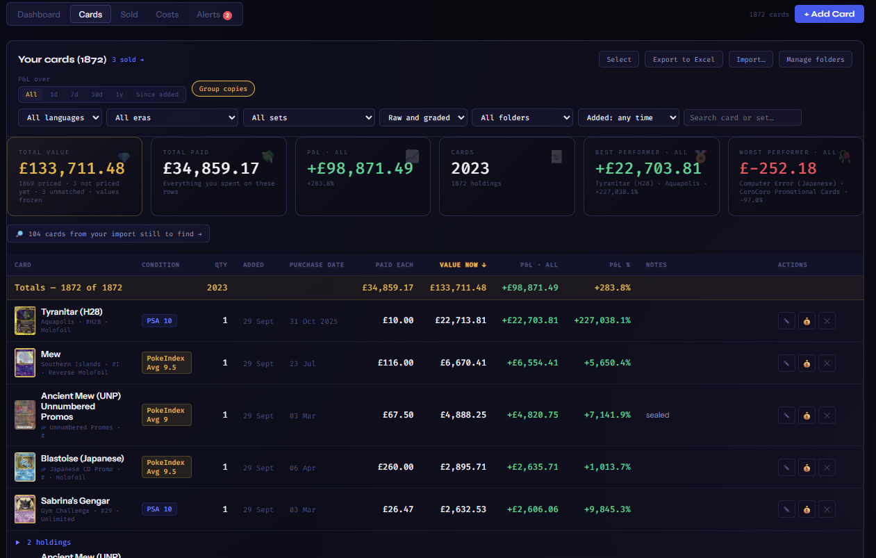Edit the Sabrina's Gengar card

786,509
